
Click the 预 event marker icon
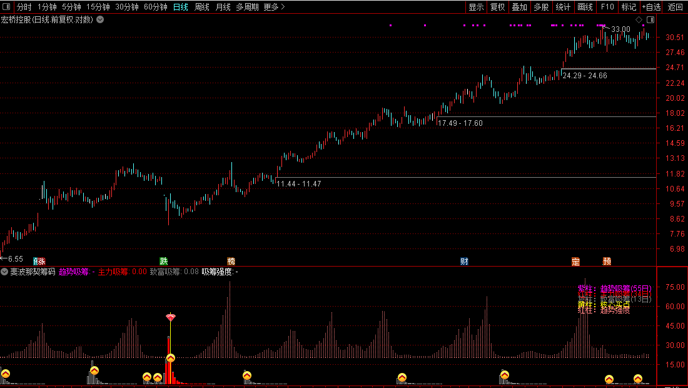pyautogui.click(x=607, y=262)
